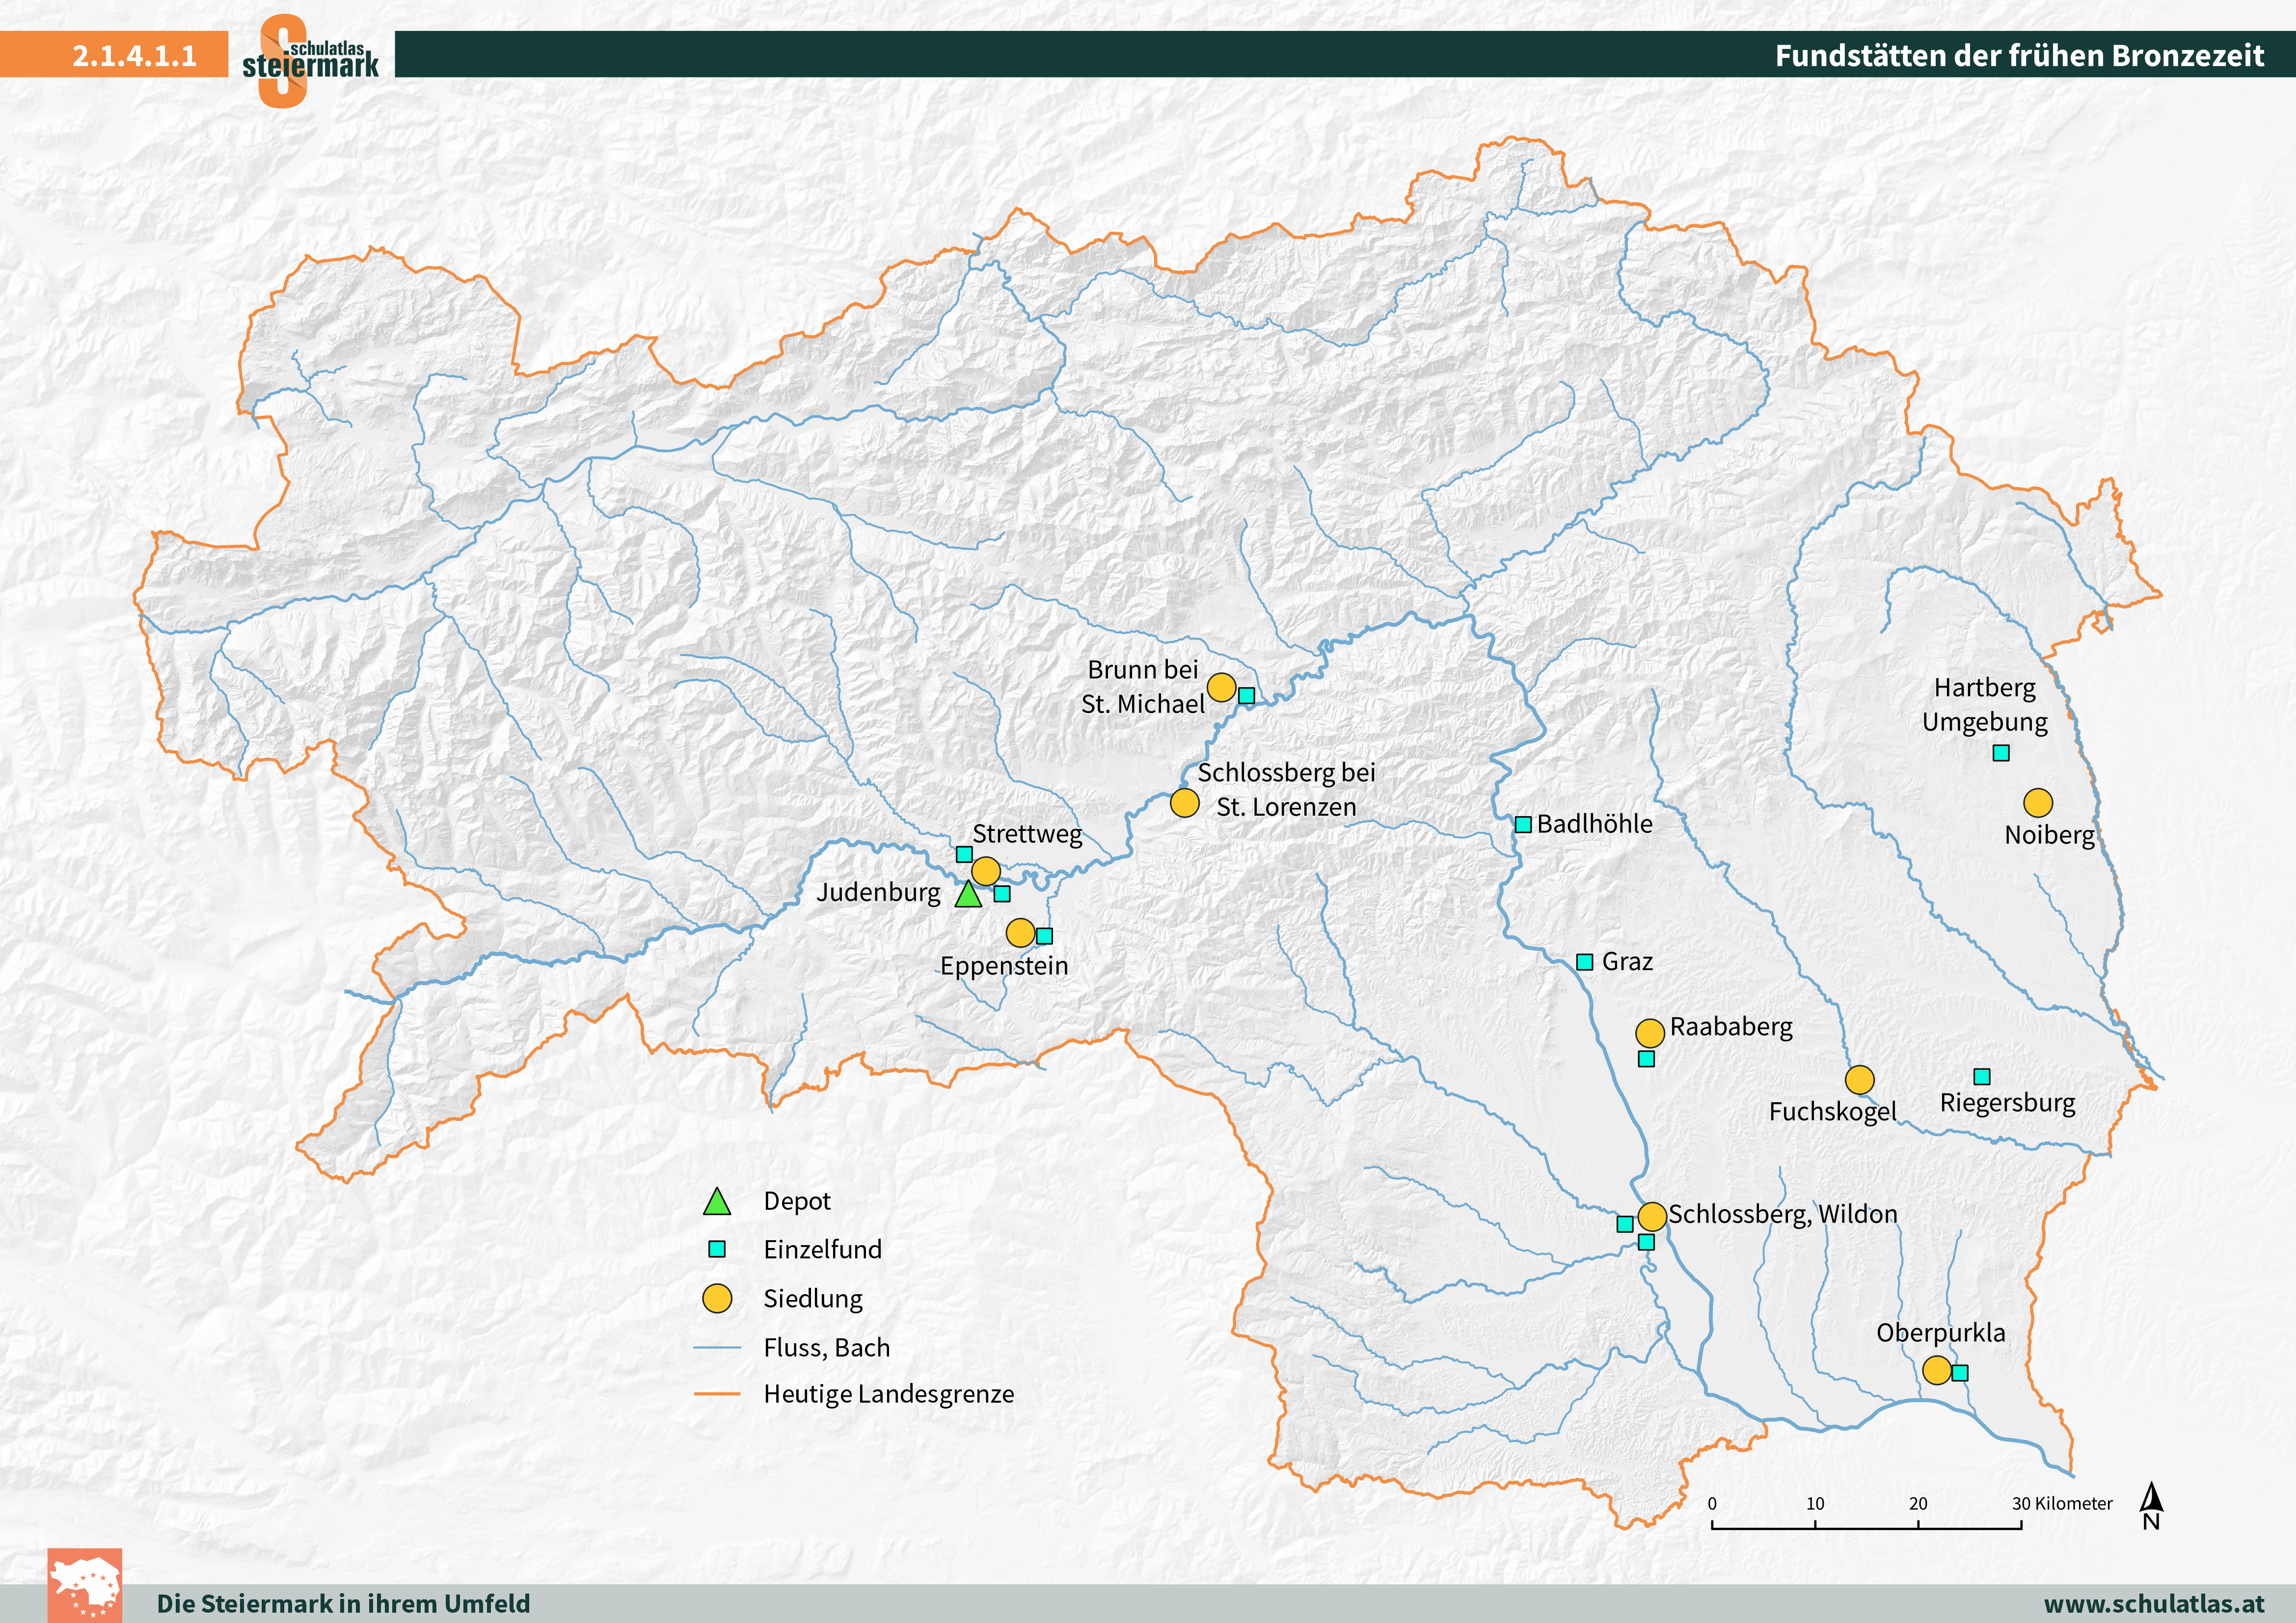Click the Siedlung legend circle symbol
The height and width of the screenshot is (1623, 2296).
tap(717, 1298)
